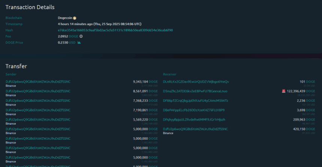The height and width of the screenshot is (167, 322).
Task: Open receiver address DBePAKppELcFb26...
Action: 194,110
